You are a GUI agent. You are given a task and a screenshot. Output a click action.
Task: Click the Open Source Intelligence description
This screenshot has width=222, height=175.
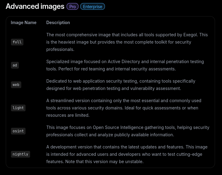coord(128,131)
